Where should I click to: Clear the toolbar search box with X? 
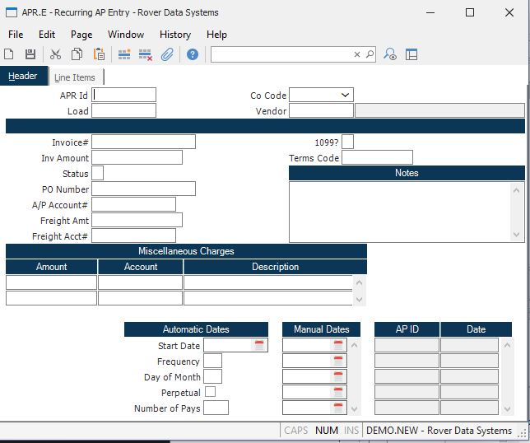[357, 54]
